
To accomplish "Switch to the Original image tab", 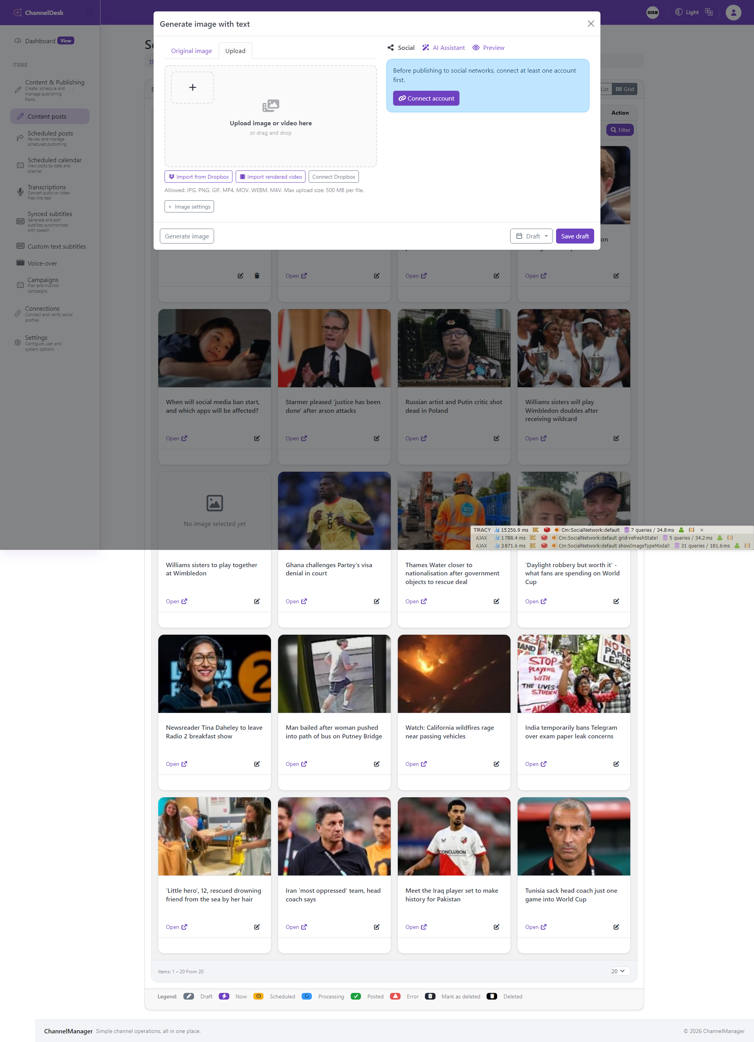I will (191, 51).
